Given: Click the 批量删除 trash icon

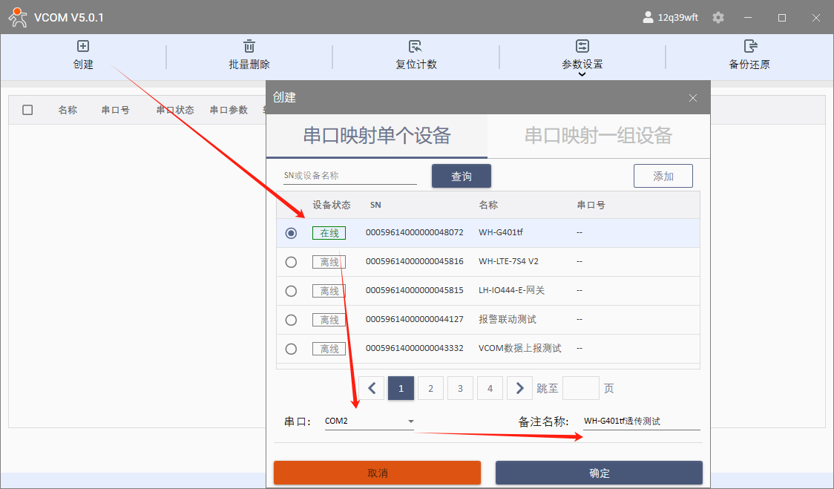Looking at the screenshot, I should pos(249,47).
